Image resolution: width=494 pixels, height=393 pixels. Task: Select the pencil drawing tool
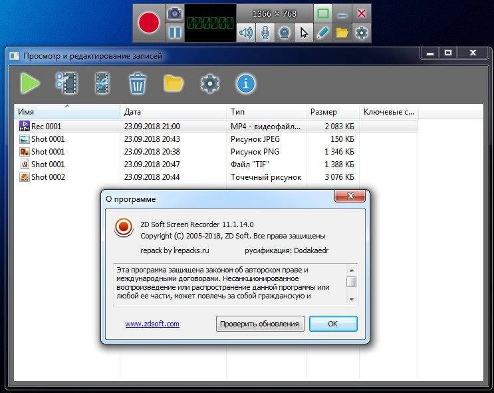pyautogui.click(x=323, y=33)
